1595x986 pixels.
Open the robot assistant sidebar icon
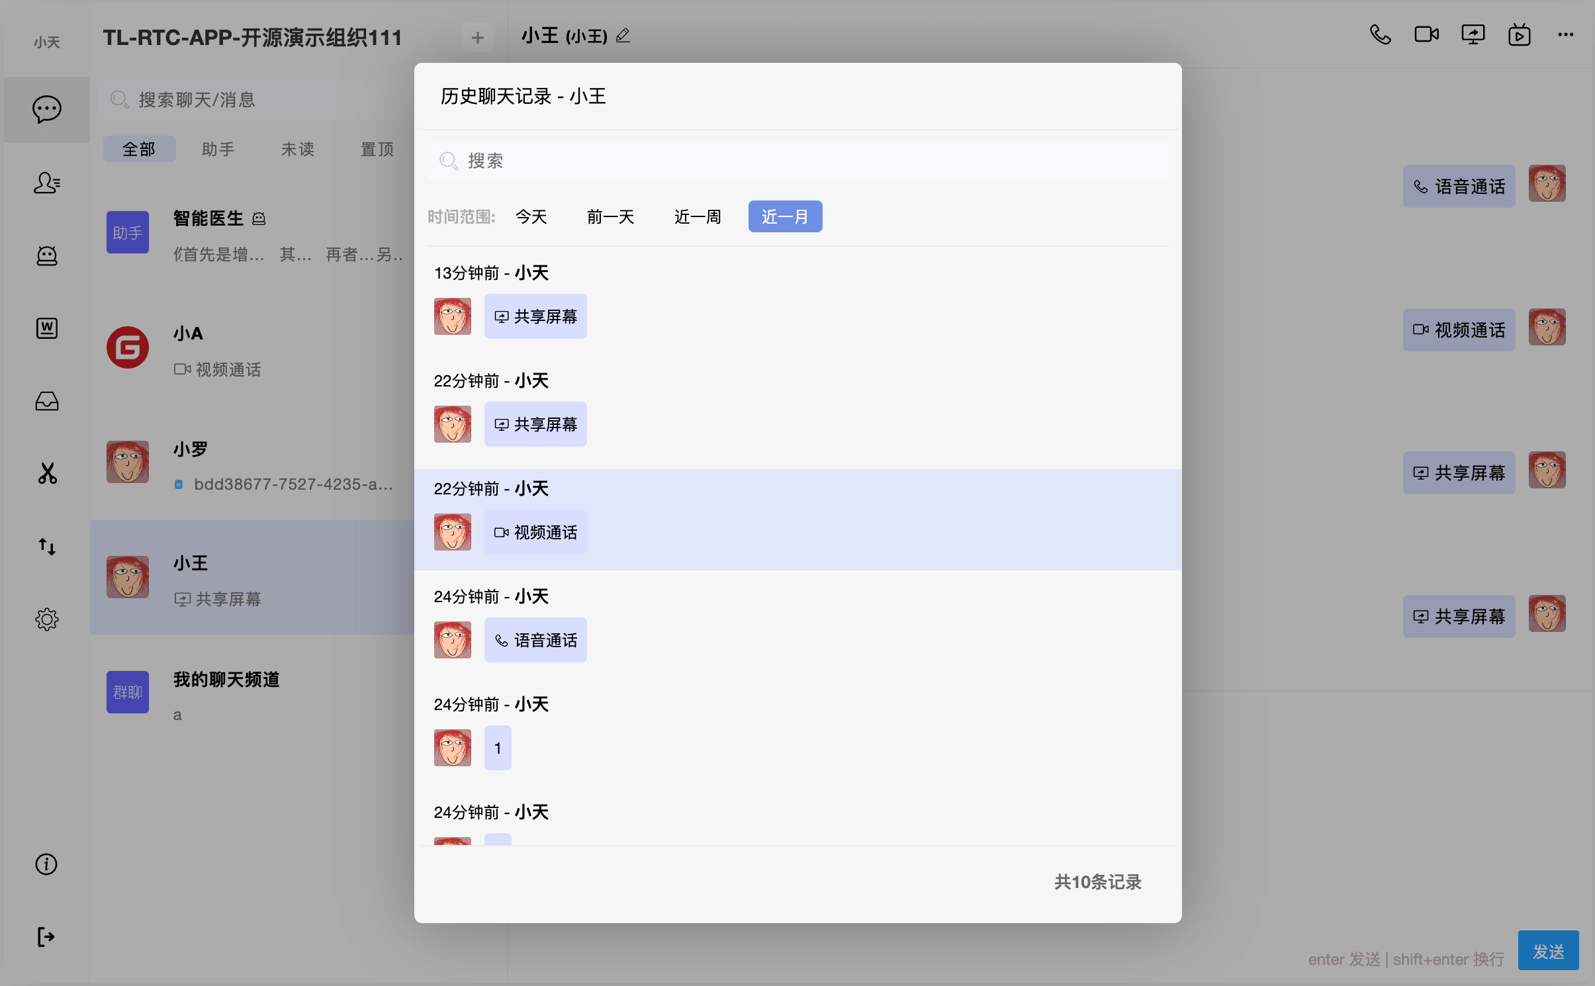(x=46, y=255)
